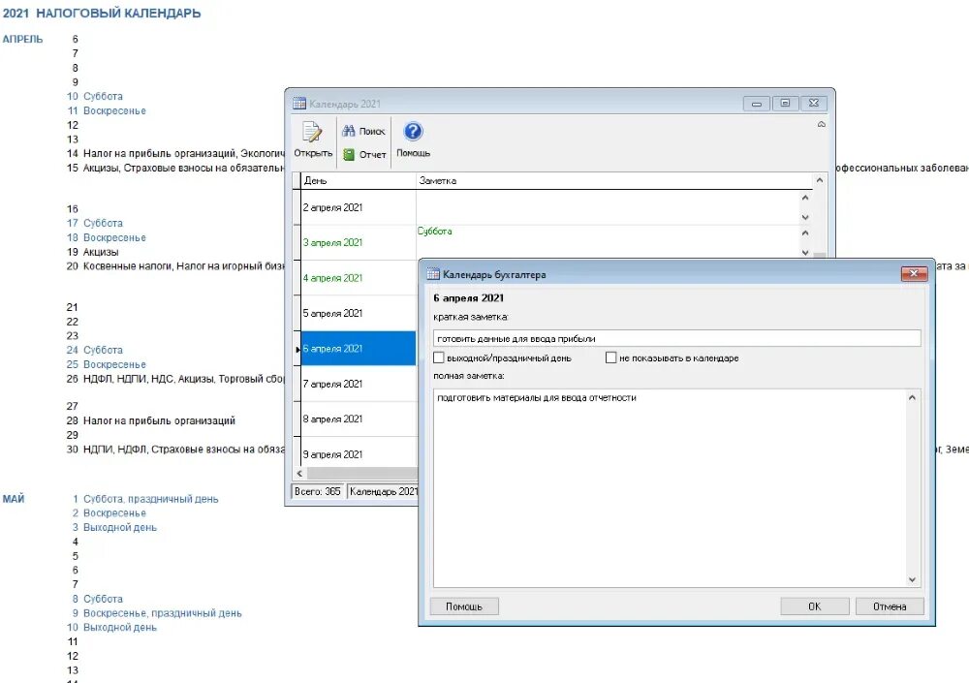The height and width of the screenshot is (683, 969).
Task: Minimize the Календарь 2021 window
Action: coord(757,104)
